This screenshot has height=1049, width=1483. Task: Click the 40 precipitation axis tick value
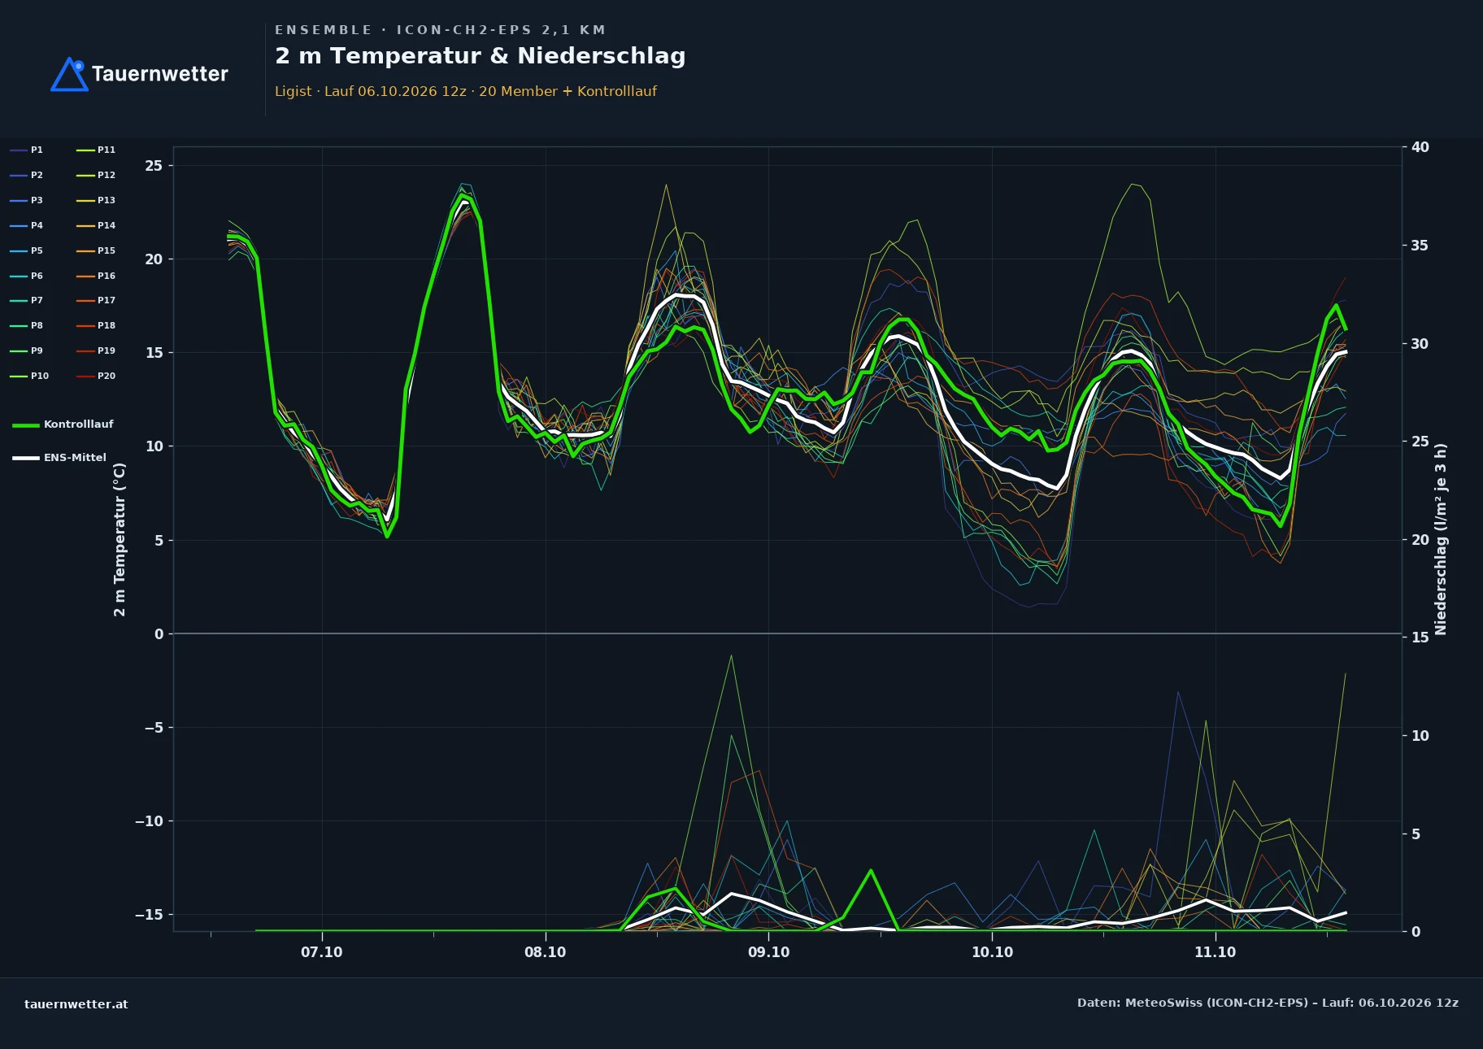pos(1420,147)
